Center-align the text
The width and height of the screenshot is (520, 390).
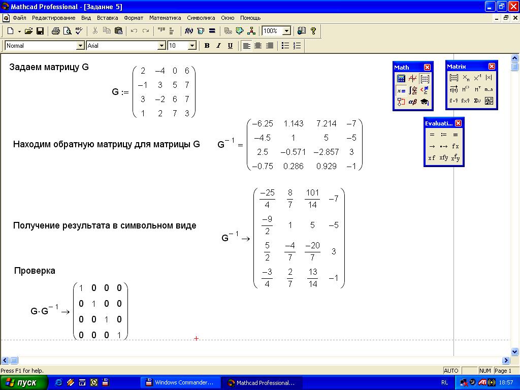pos(258,46)
